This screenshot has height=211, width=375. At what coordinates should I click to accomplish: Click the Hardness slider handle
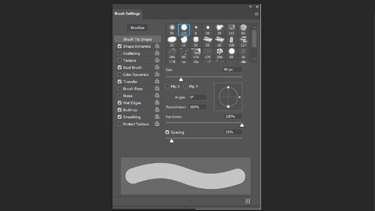(x=242, y=125)
